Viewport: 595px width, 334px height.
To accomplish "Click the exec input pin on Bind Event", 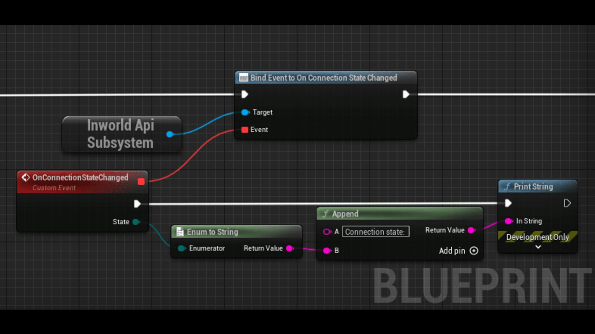I will coord(245,94).
